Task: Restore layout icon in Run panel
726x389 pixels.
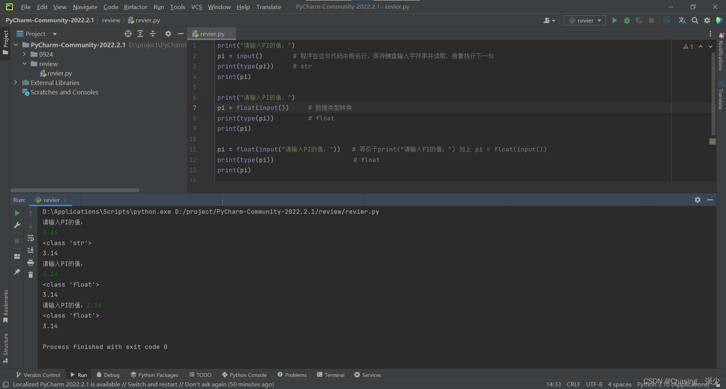Action: click(x=17, y=256)
